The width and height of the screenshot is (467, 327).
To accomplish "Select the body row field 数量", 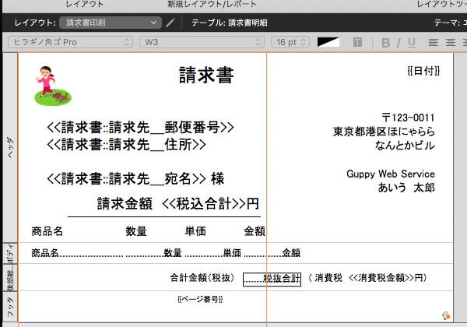I will (153, 252).
